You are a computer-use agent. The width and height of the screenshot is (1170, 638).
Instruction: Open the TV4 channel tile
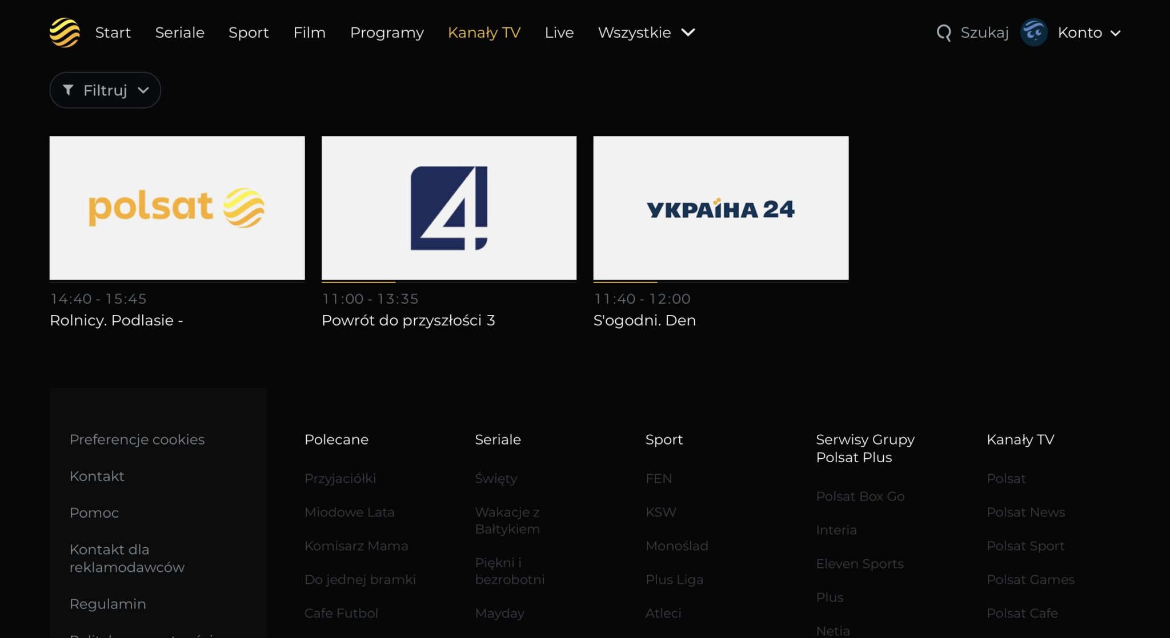pos(449,208)
